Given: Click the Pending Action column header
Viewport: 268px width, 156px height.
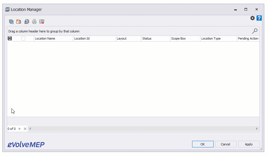Looking at the screenshot, I should coord(248,38).
